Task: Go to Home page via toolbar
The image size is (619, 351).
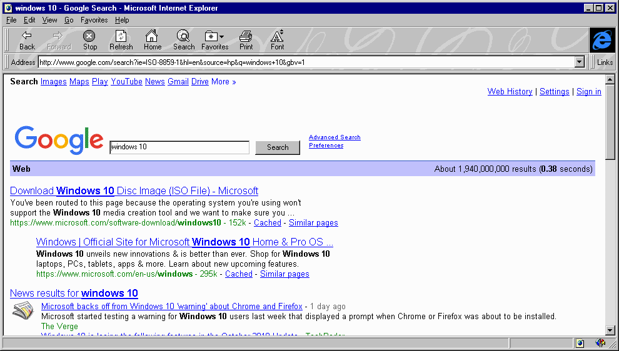Action: tap(153, 40)
